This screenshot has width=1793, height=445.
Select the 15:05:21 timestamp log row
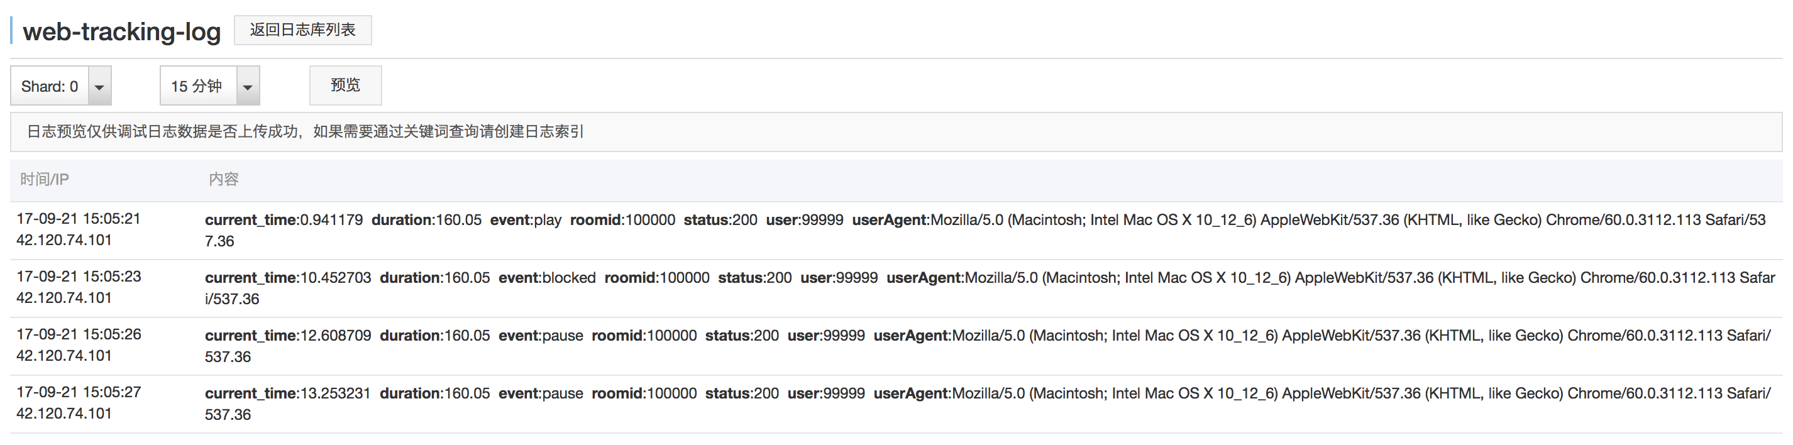click(x=78, y=219)
